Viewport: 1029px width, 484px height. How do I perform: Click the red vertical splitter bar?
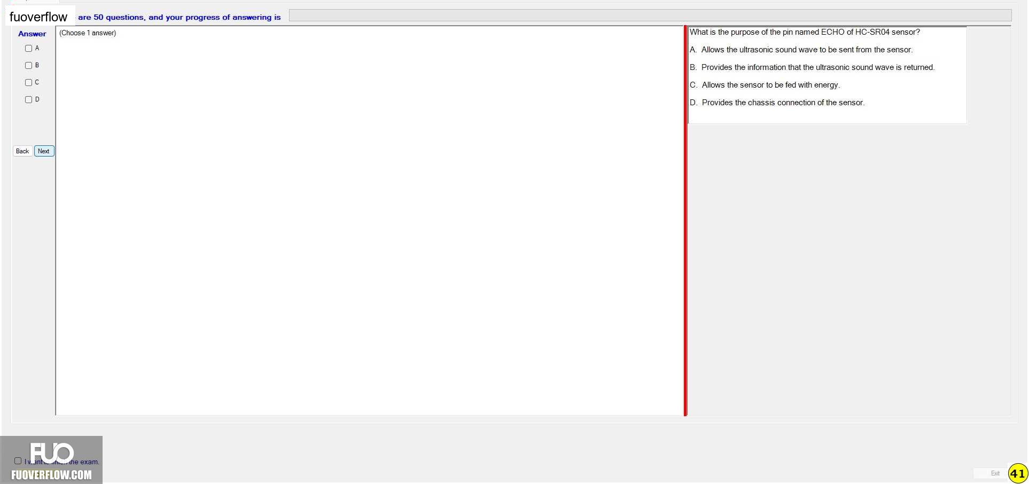[x=685, y=221]
